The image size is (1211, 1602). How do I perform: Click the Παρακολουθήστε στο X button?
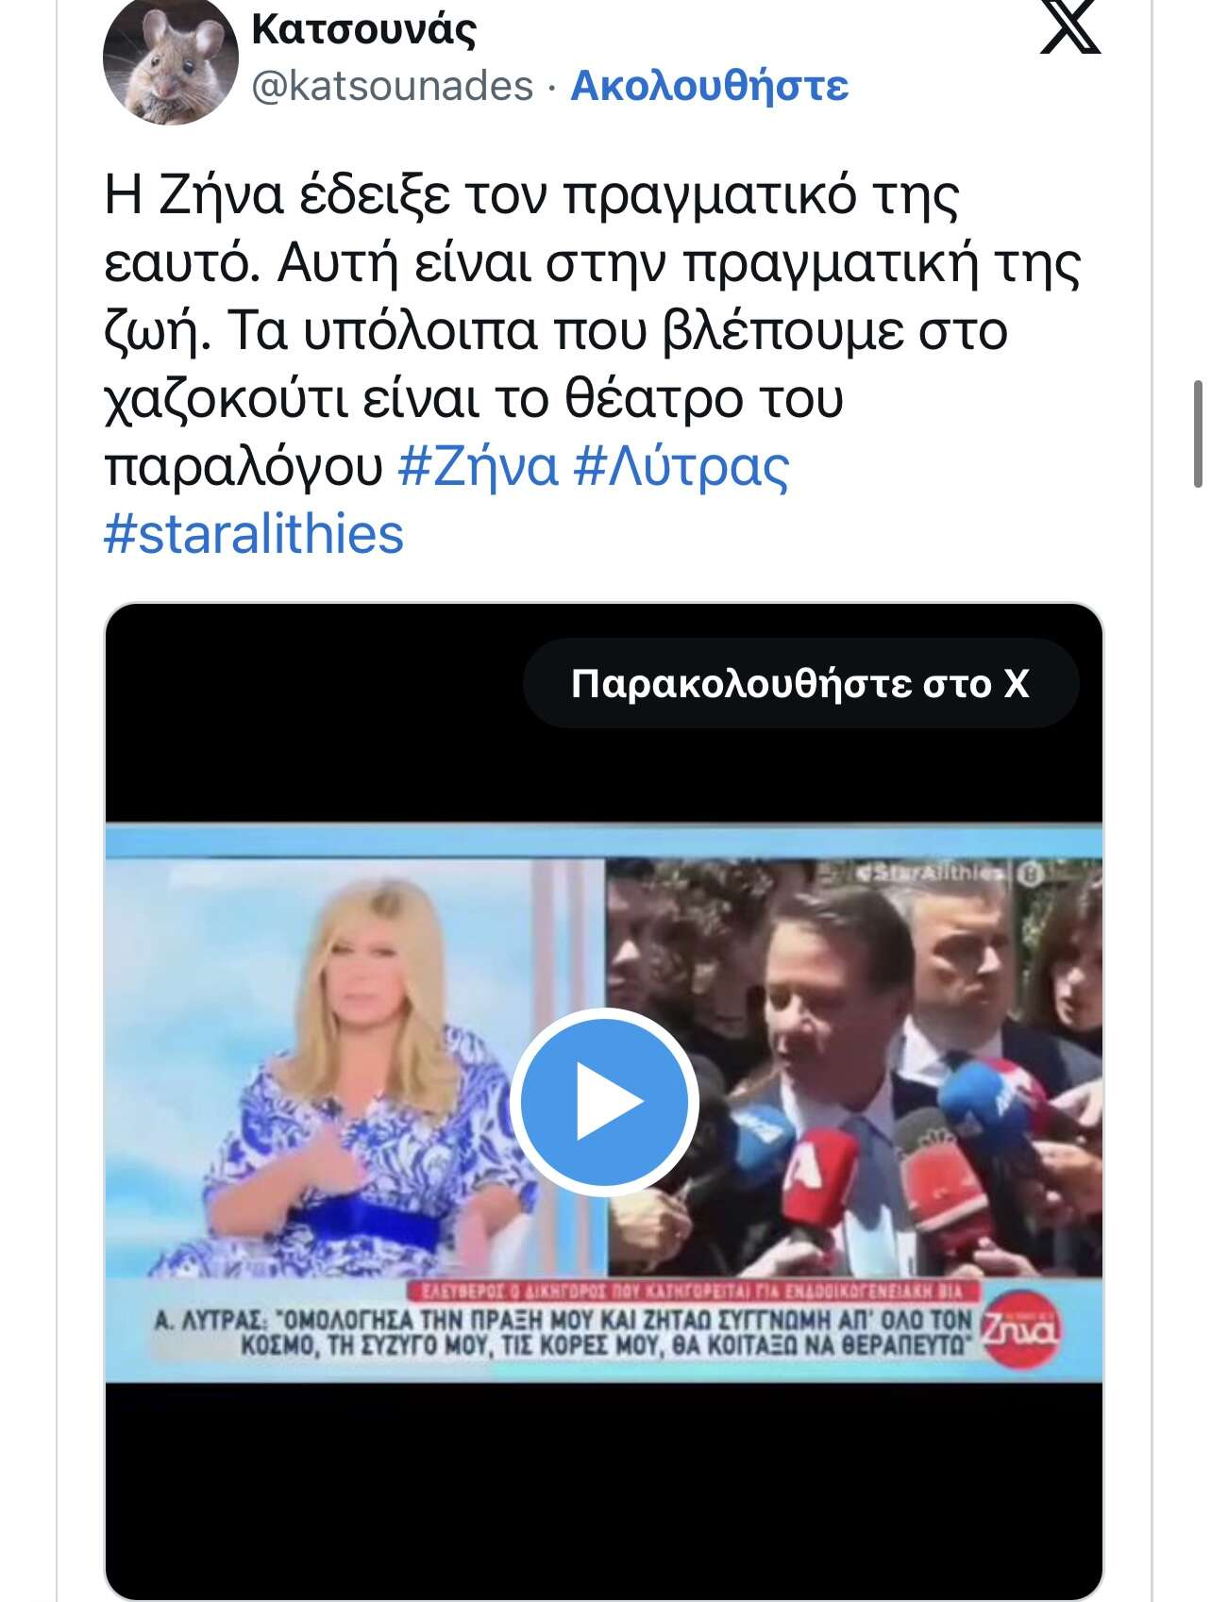(800, 683)
